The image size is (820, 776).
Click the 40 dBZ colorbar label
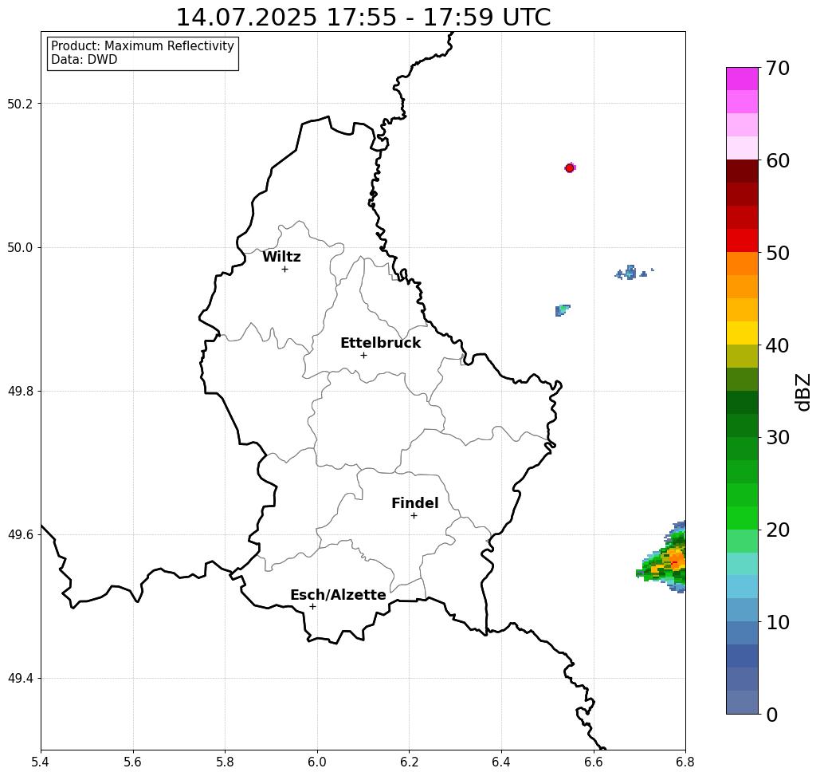point(778,345)
